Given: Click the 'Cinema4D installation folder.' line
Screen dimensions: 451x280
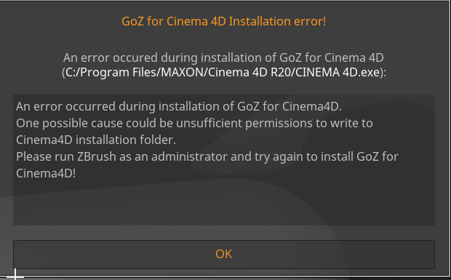Looking at the screenshot, I should pyautogui.click(x=96, y=140).
